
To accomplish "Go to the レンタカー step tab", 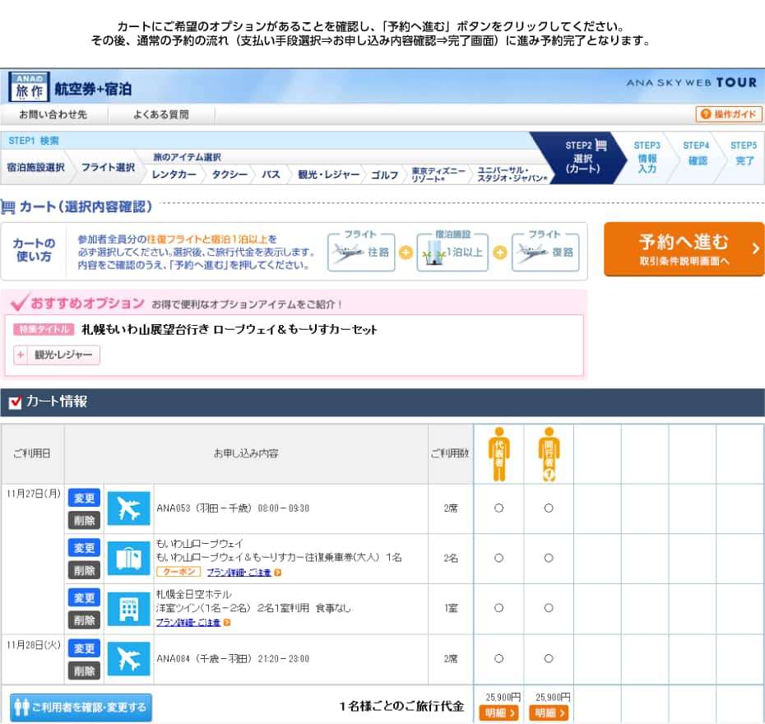I will pos(174,174).
